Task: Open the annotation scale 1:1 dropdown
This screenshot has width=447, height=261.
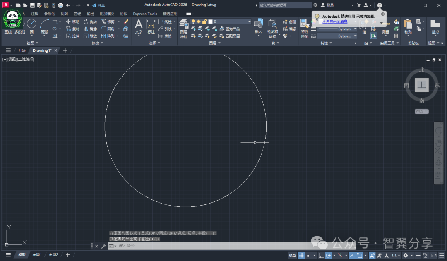Action: (396, 255)
